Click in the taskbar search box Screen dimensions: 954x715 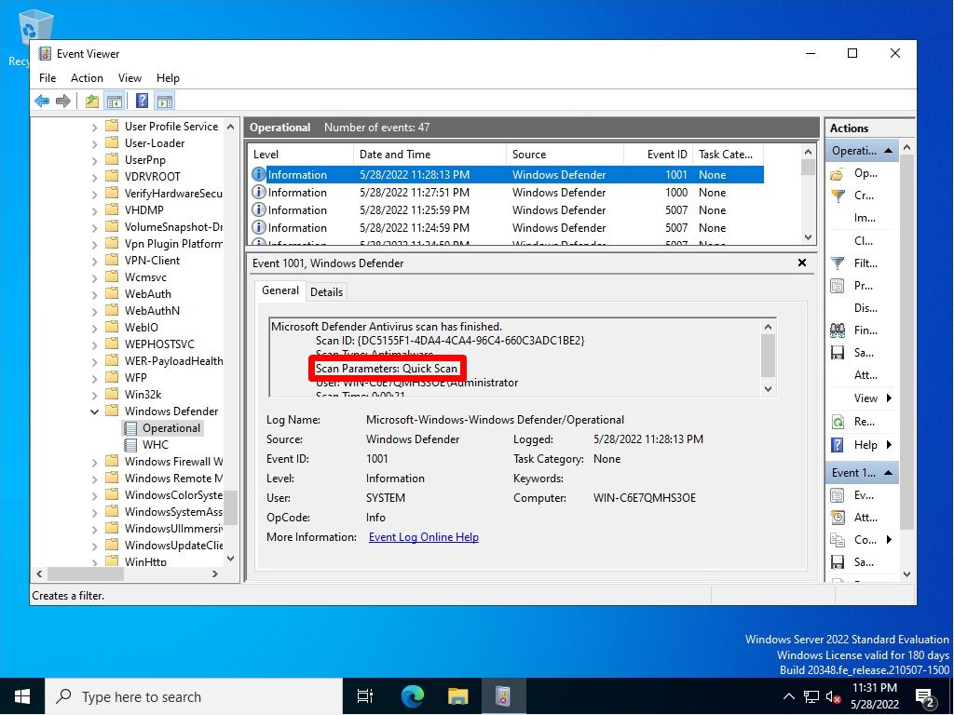[194, 696]
